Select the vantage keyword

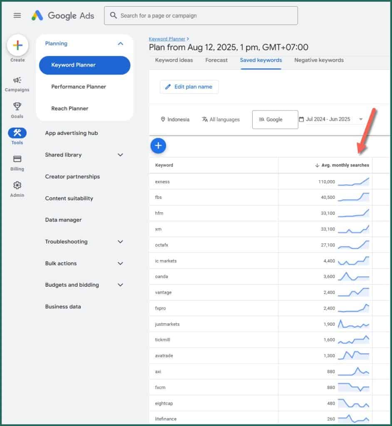(x=163, y=292)
